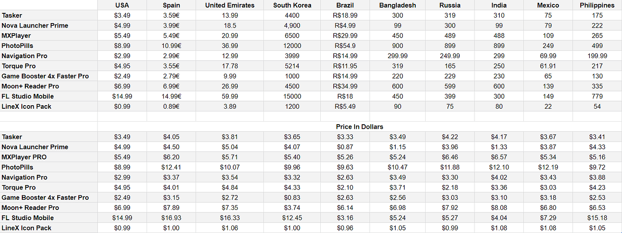Select the bottom LineX Icon Pack label
This screenshot has height=233, width=622.
pos(27,228)
